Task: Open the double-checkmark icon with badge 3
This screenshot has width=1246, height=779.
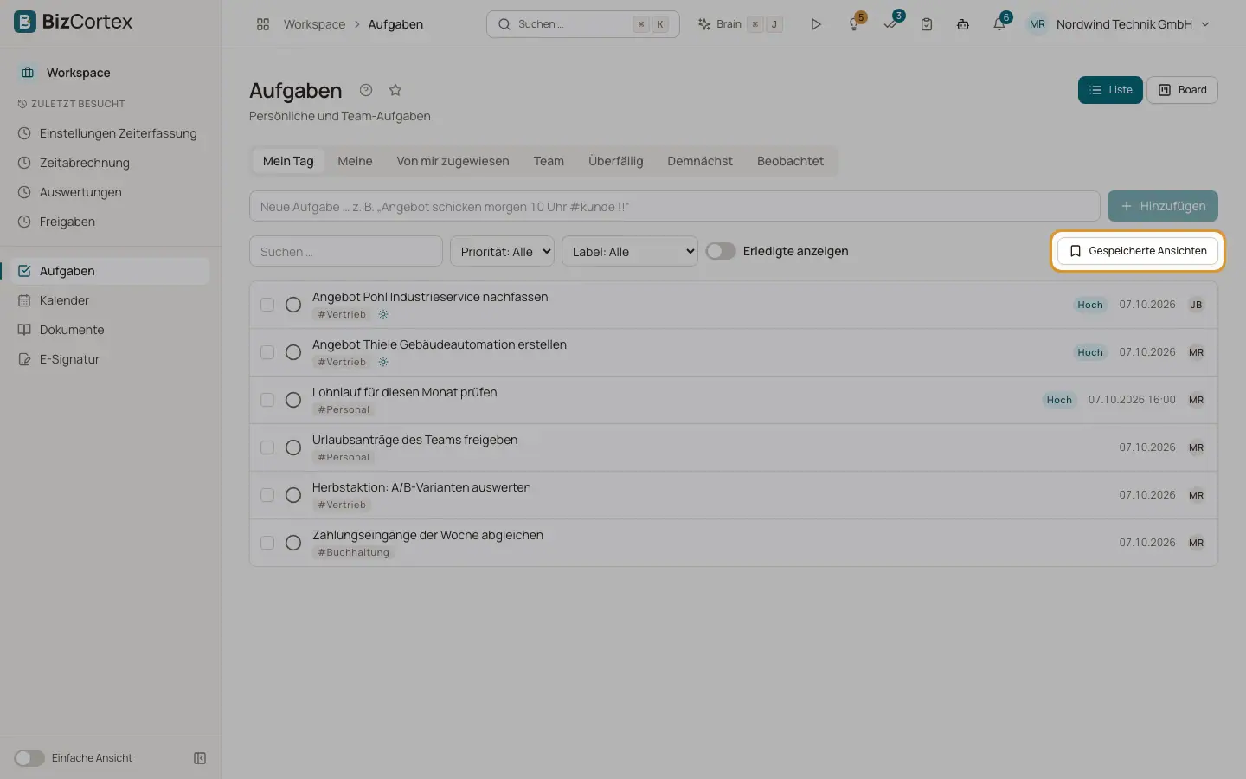Action: click(890, 24)
